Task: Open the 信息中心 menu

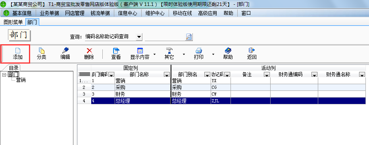Action: click(127, 13)
